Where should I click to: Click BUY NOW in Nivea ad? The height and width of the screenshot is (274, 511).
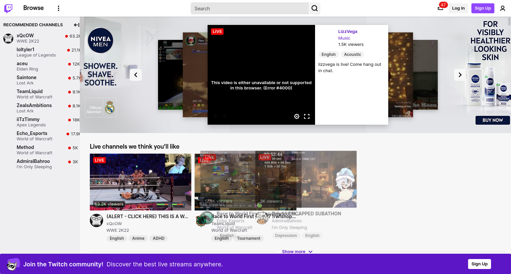click(x=492, y=120)
